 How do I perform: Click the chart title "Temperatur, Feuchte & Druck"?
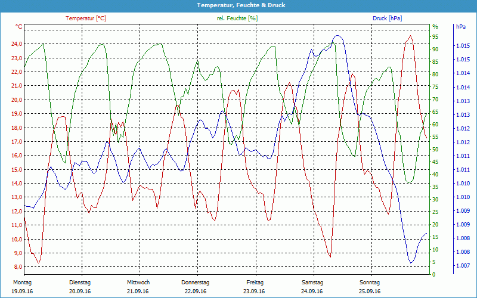(x=241, y=5)
